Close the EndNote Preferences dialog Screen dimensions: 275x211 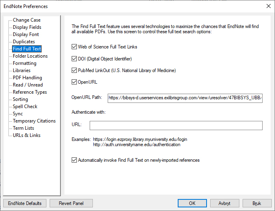[x=268, y=6]
